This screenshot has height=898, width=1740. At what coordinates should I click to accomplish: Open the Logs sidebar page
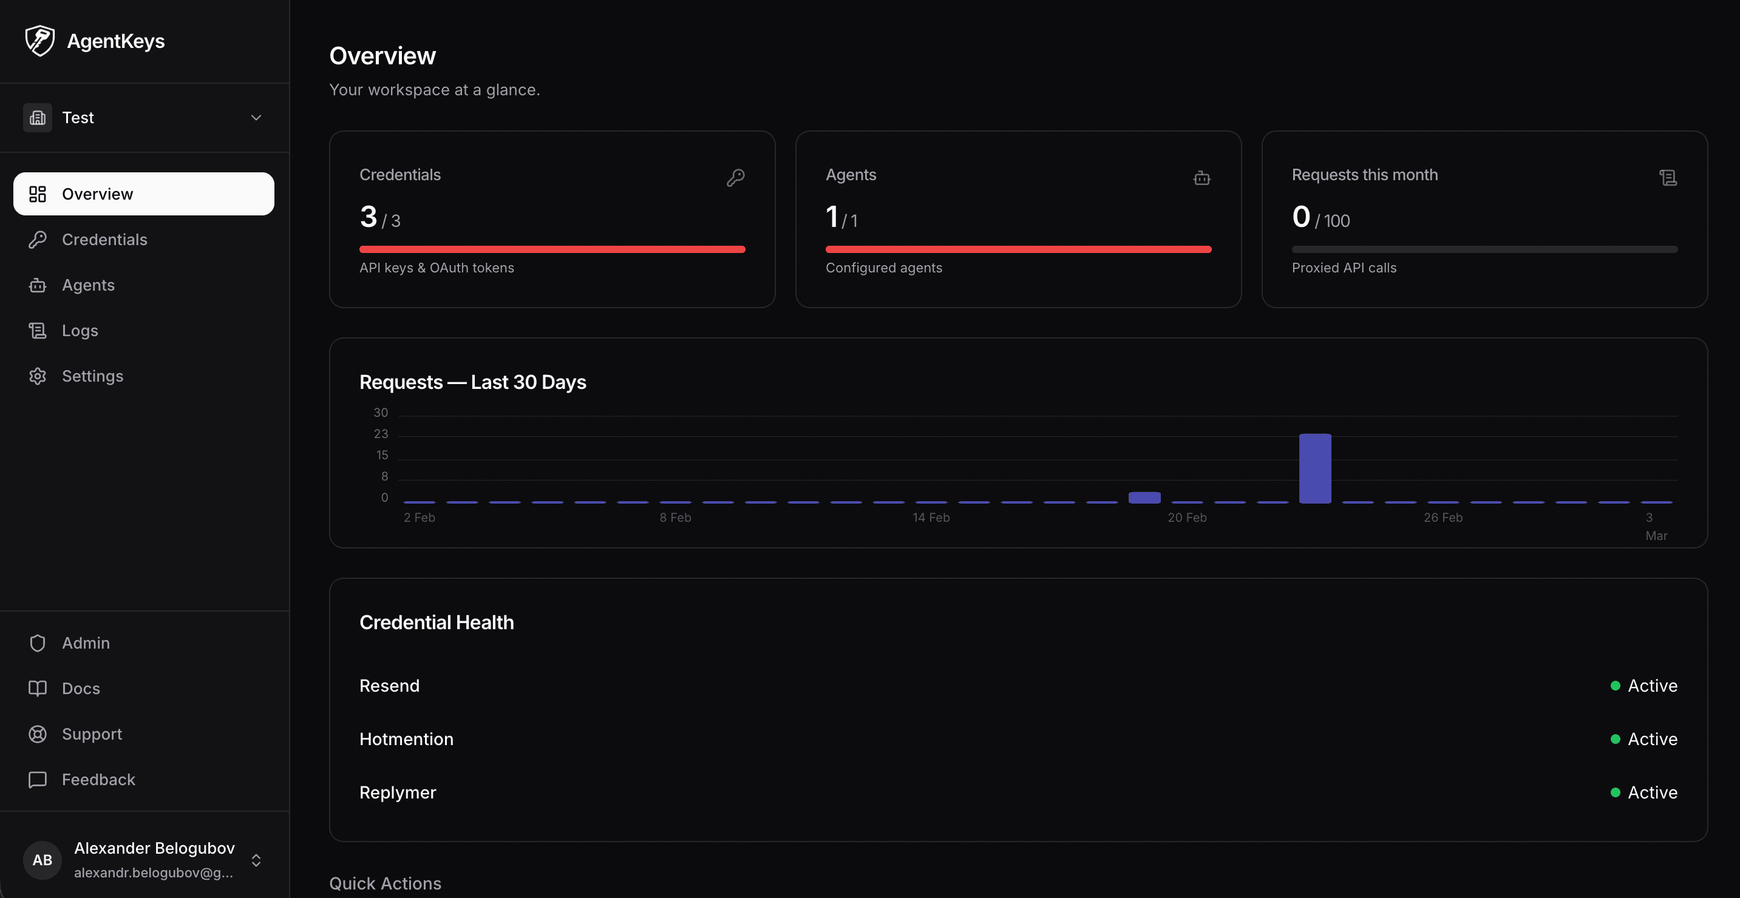(x=80, y=331)
